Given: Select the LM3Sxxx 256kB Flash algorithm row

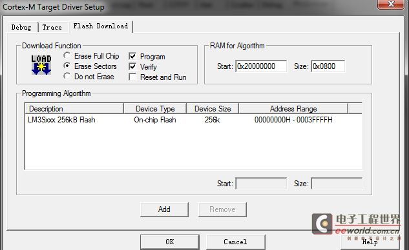Looking at the screenshot, I should point(193,120).
